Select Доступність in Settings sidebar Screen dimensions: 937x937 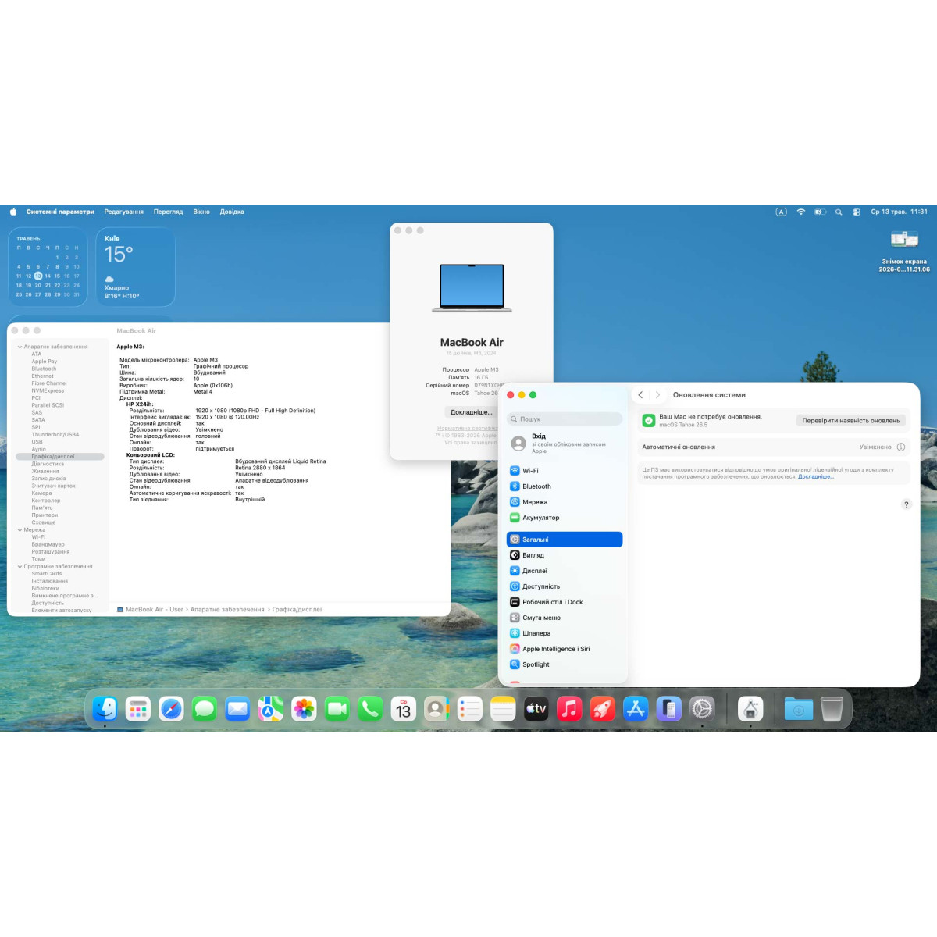[565, 586]
